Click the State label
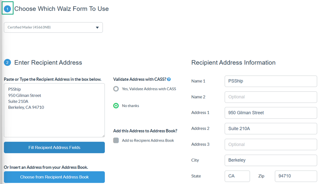319x184 pixels. coord(196,176)
